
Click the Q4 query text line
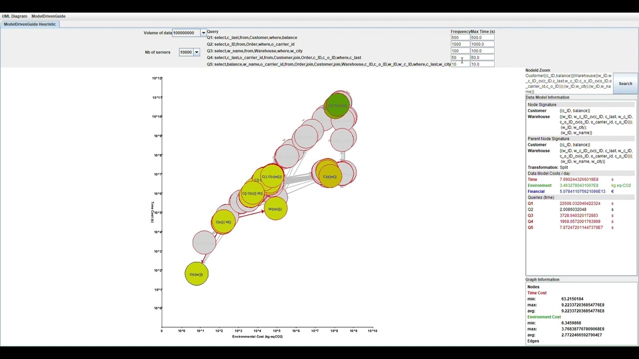coord(284,57)
